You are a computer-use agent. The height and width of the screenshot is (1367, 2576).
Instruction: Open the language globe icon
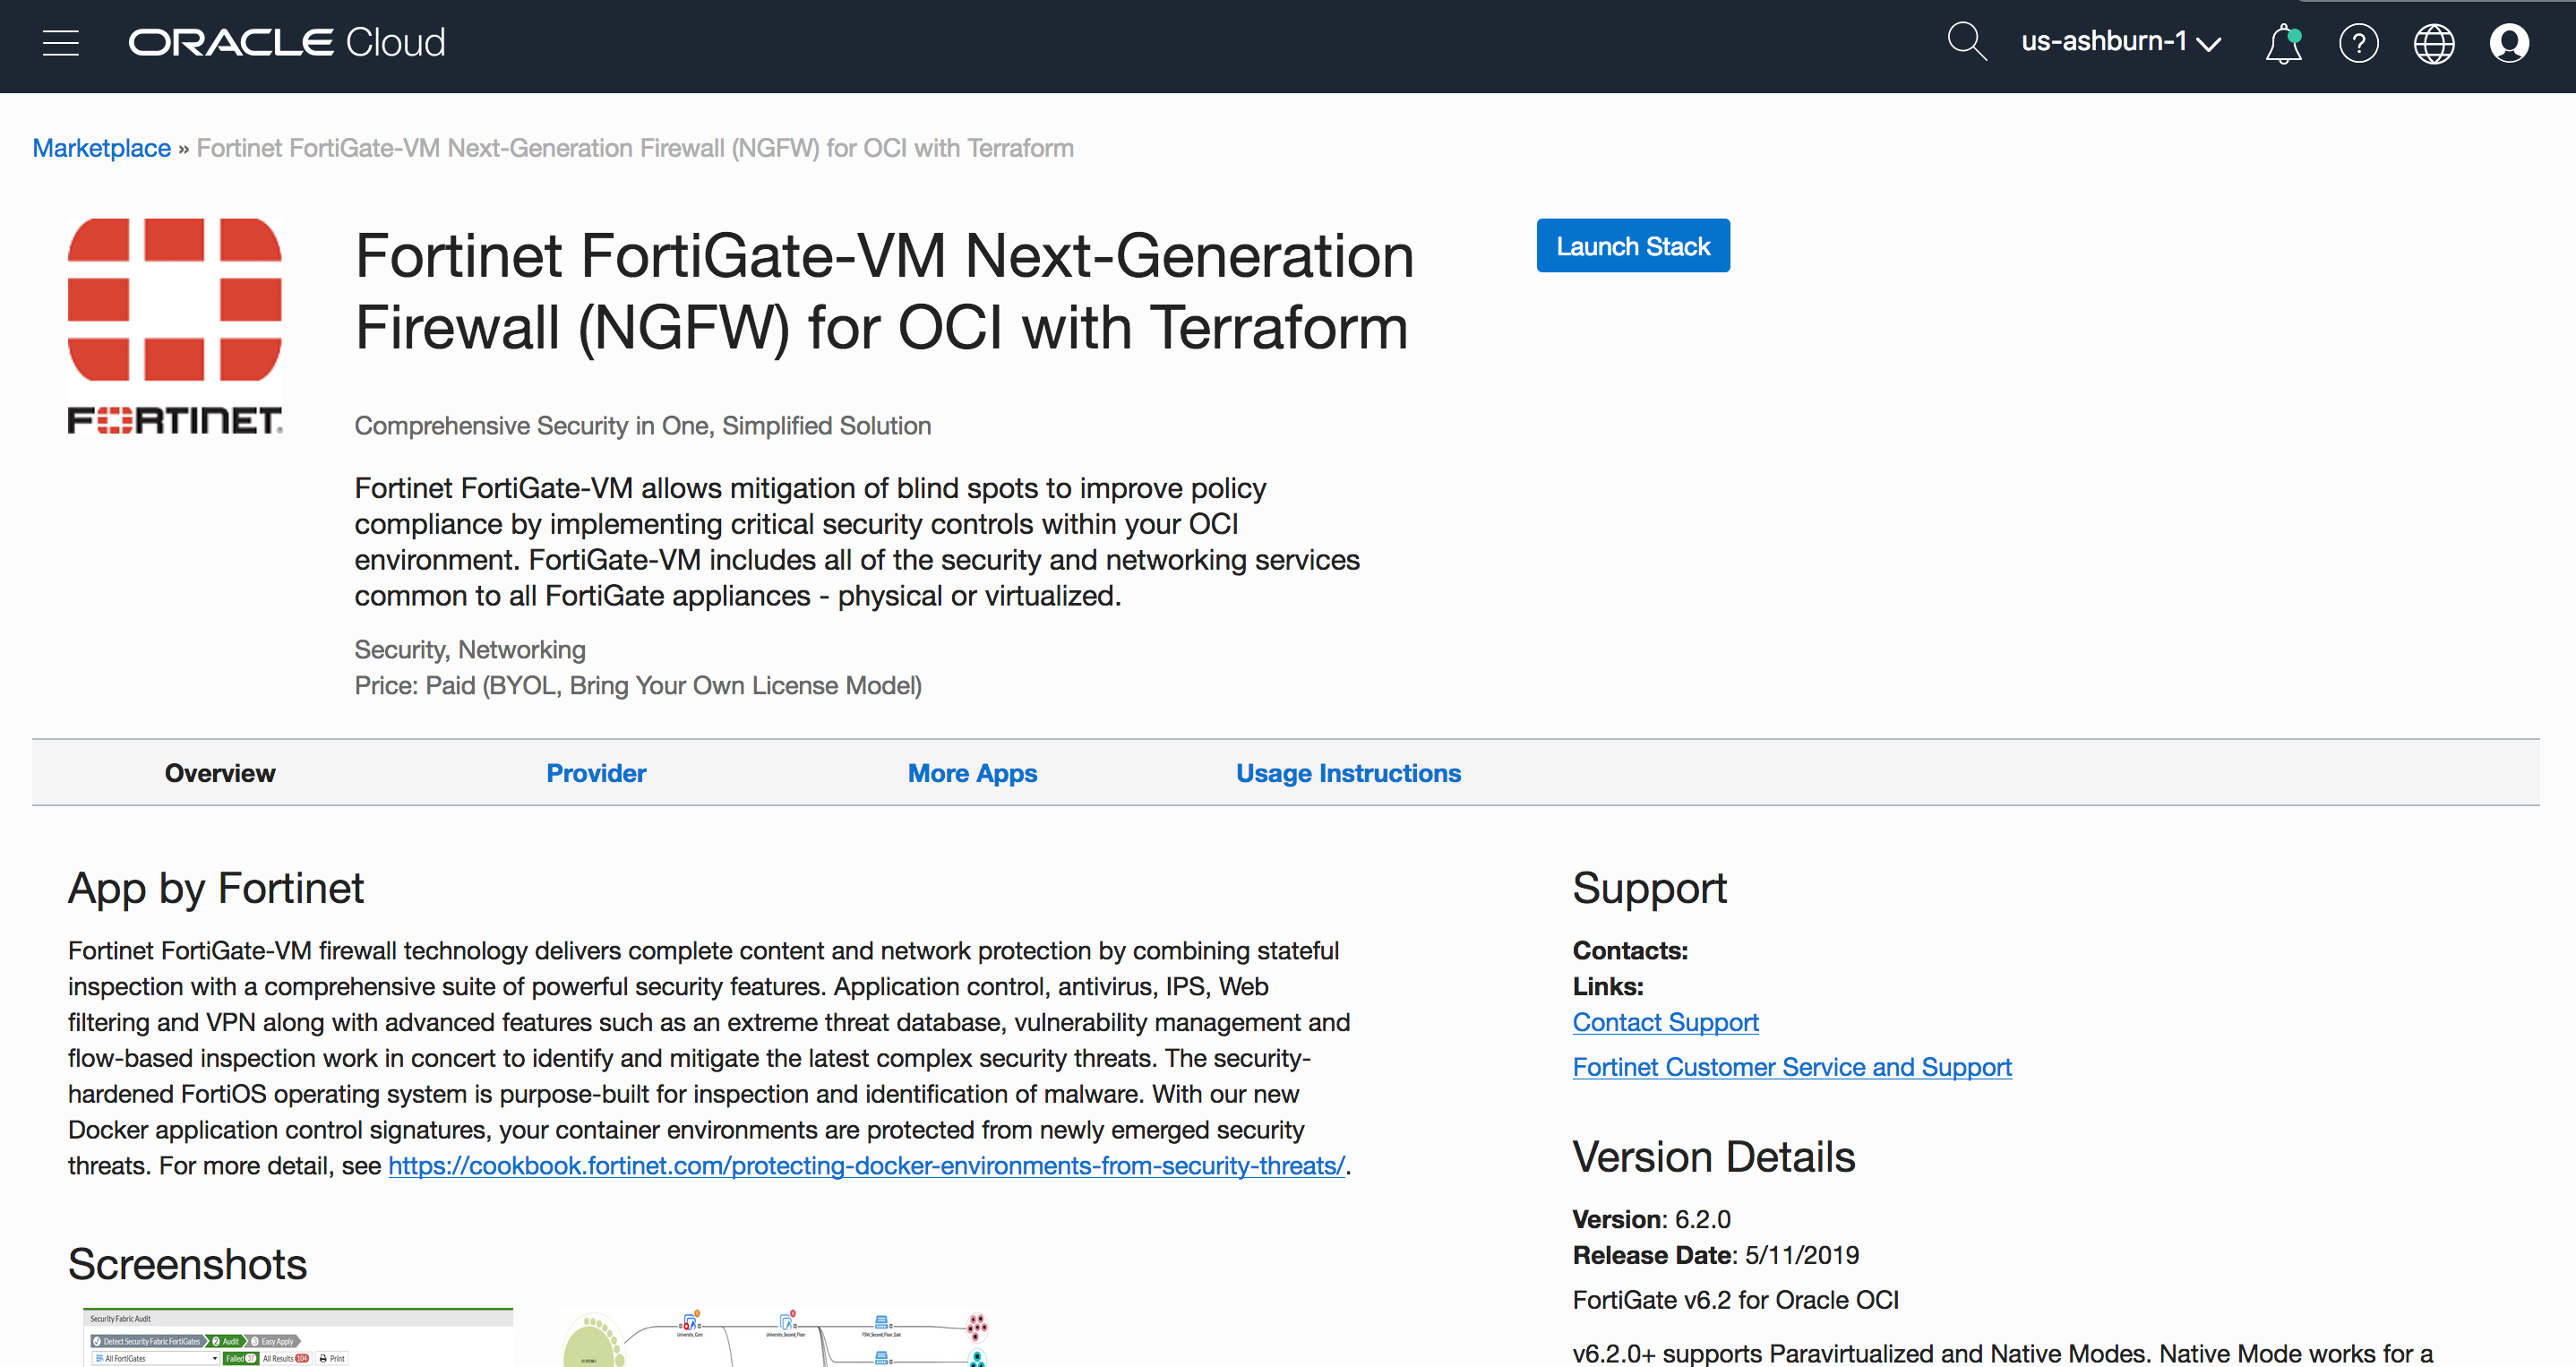point(2433,44)
